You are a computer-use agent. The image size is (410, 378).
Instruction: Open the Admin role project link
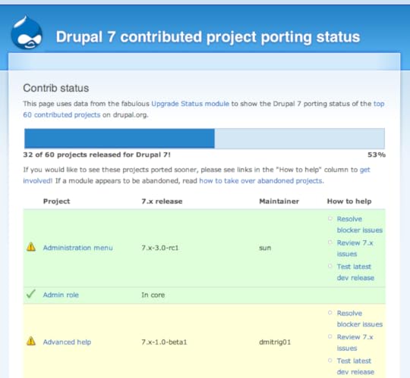point(61,295)
